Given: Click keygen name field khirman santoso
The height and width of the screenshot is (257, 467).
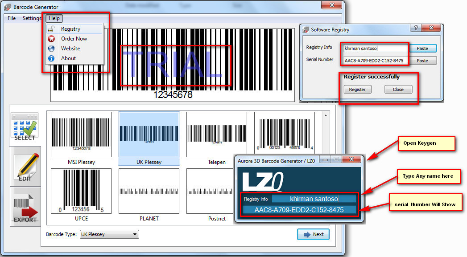Looking at the screenshot, I should 314,199.
